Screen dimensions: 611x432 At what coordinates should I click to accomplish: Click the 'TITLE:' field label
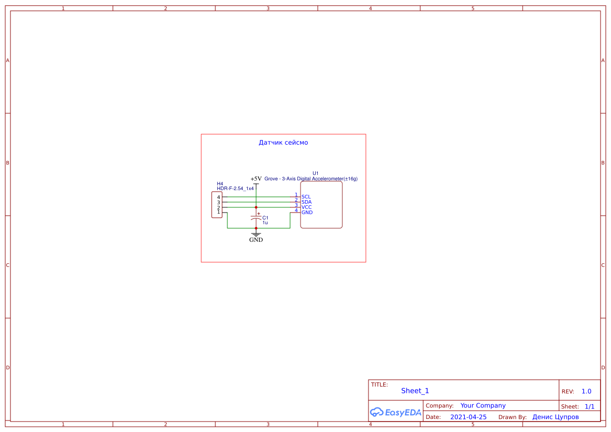[379, 385]
